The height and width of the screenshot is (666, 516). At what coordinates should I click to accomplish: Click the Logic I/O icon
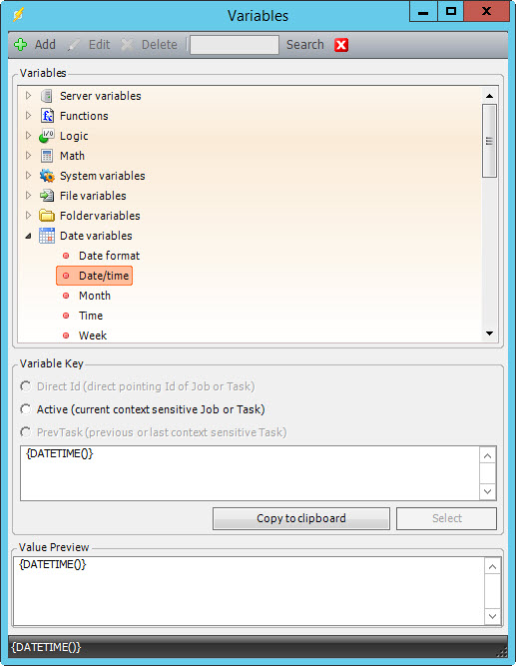click(x=47, y=136)
